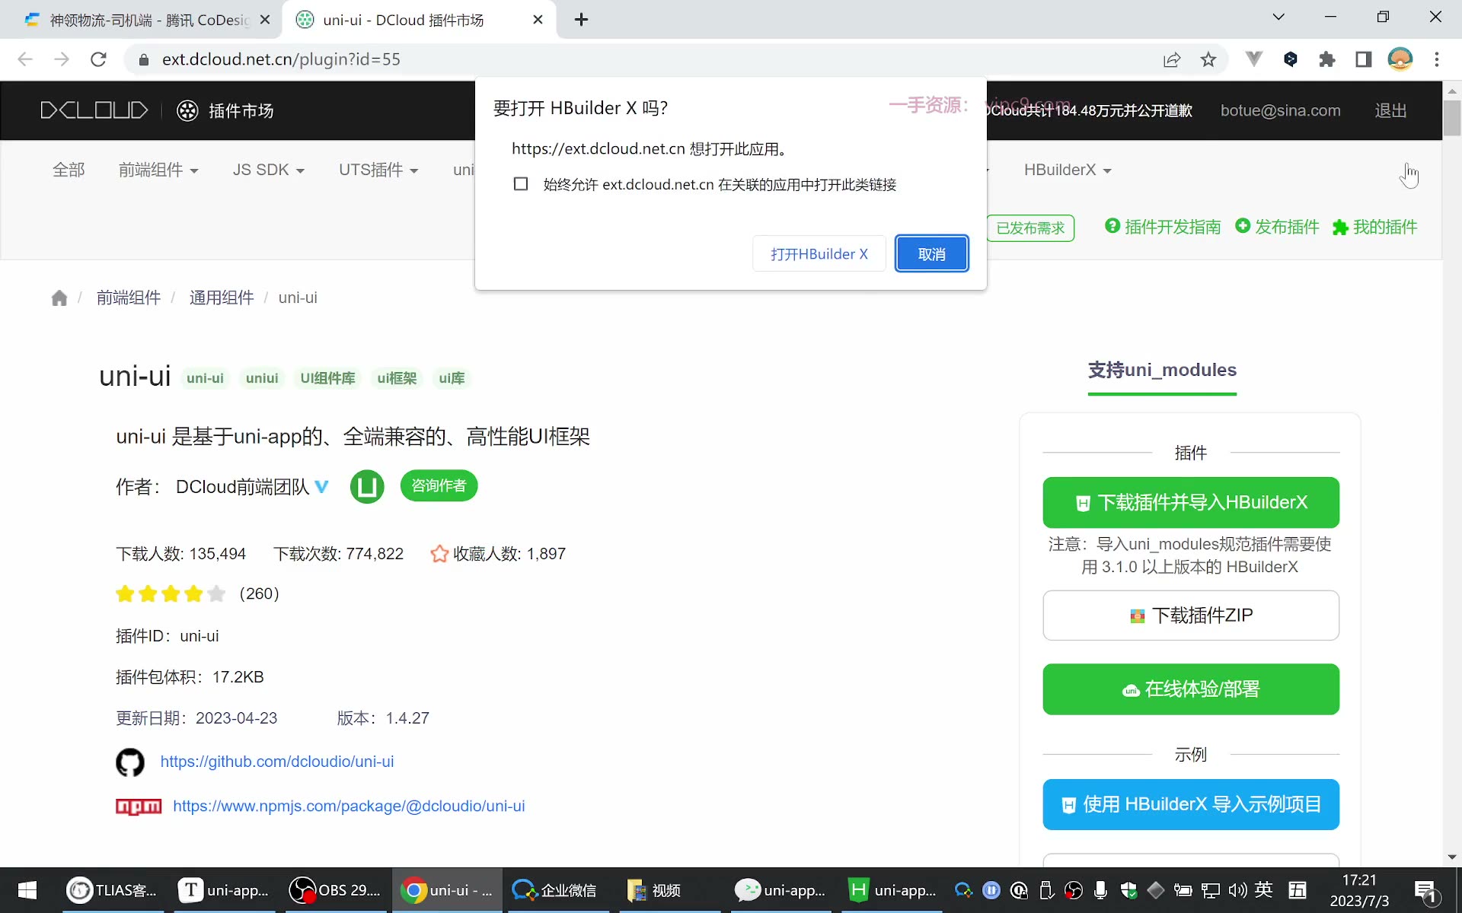Go to home via breadcrumb house icon
The height and width of the screenshot is (913, 1462).
[59, 297]
